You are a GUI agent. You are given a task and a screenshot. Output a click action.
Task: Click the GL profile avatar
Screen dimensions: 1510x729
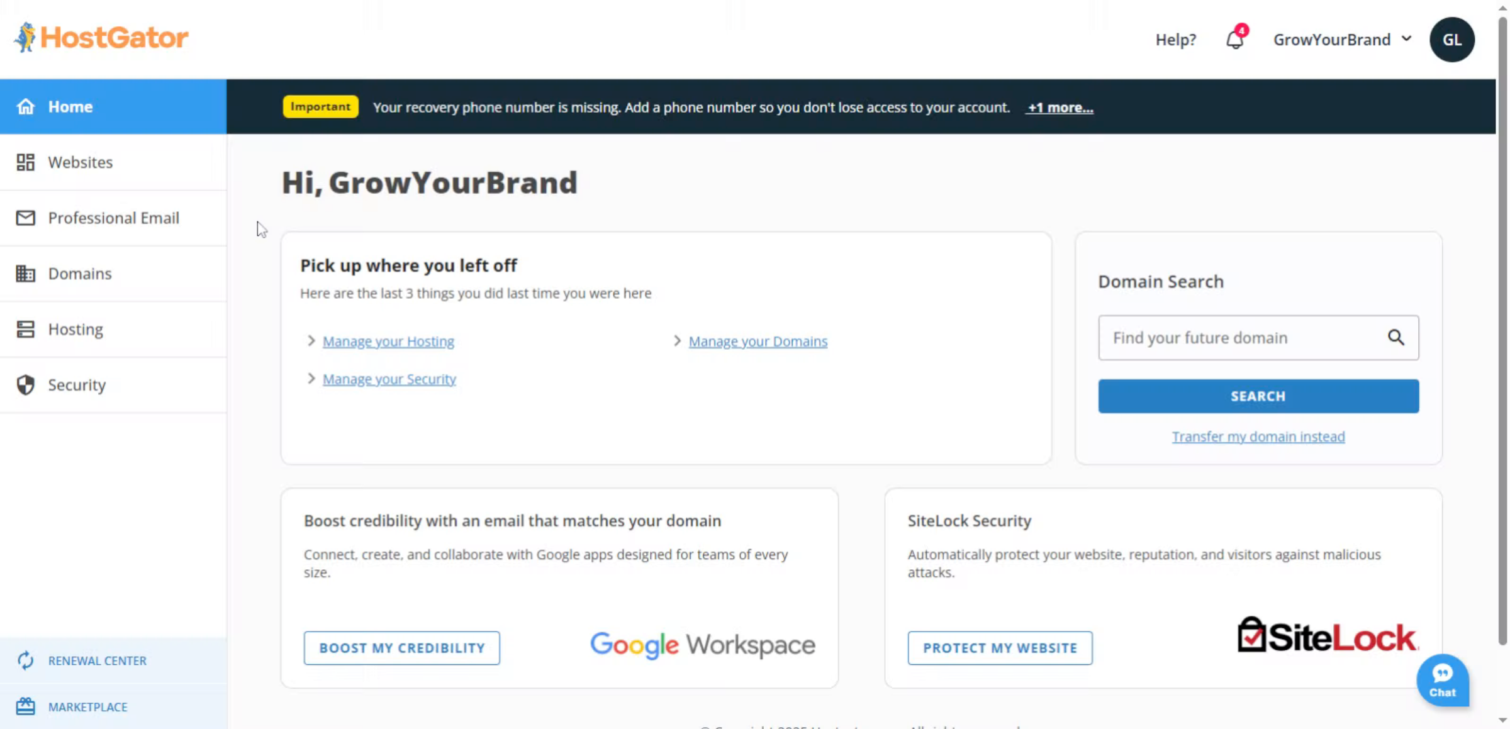pyautogui.click(x=1451, y=40)
